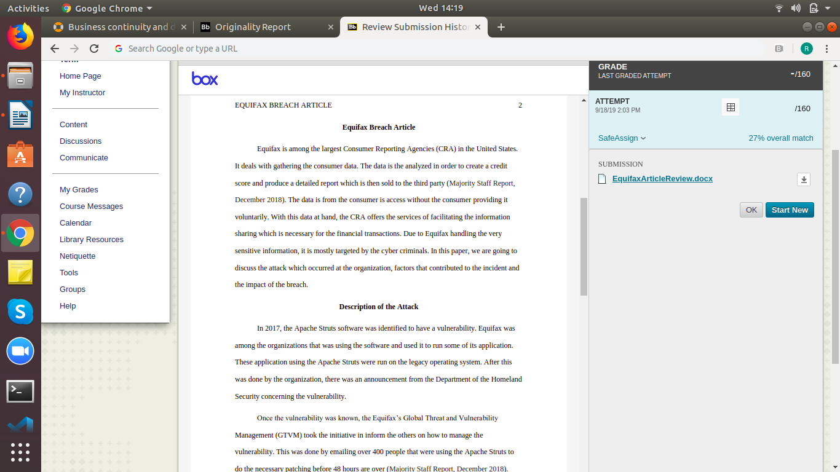Open the Terminal from the dock
840x472 pixels.
[20, 391]
